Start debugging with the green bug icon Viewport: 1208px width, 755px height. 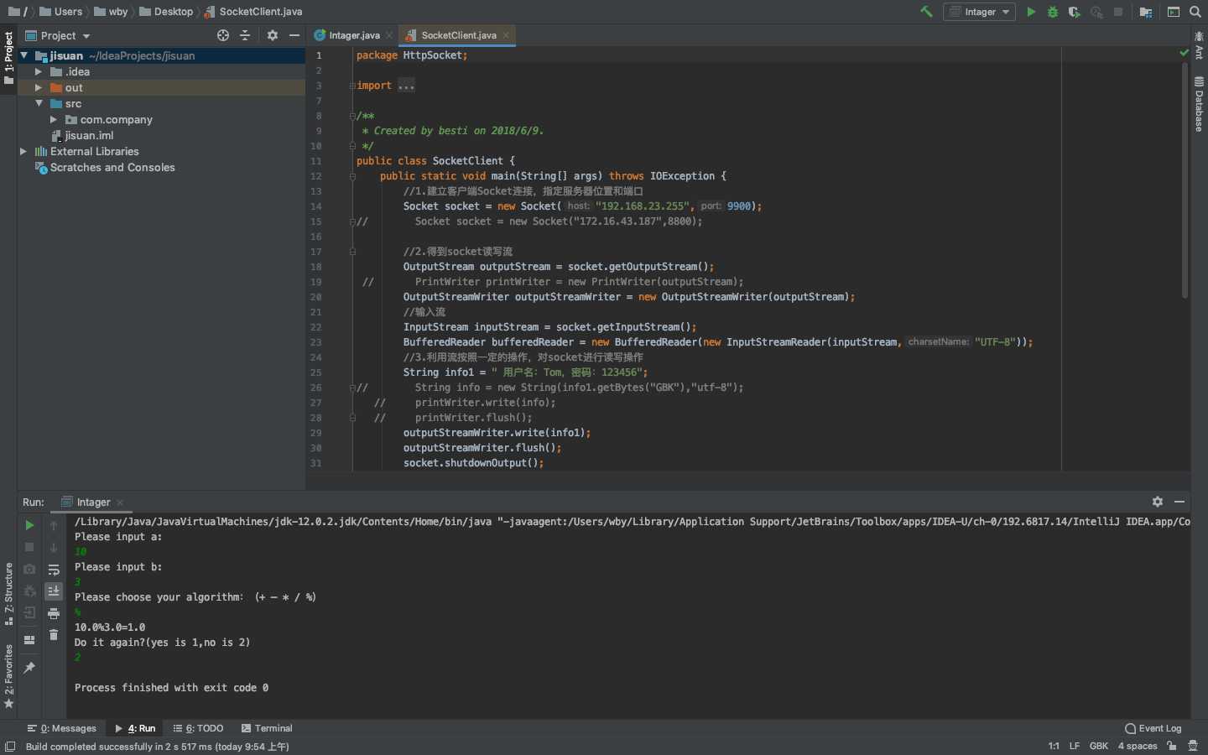click(x=1053, y=12)
